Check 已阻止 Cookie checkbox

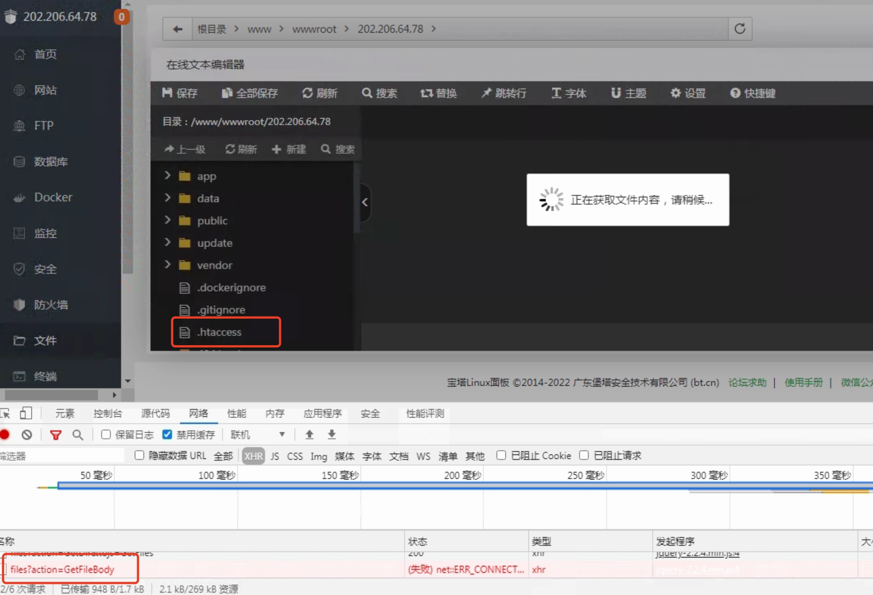[x=501, y=455]
